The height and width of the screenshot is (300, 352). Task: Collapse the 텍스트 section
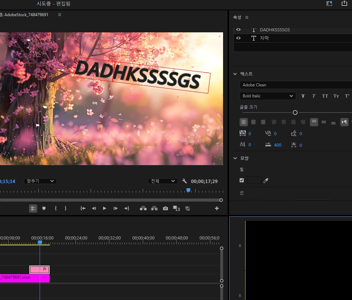tap(235, 74)
